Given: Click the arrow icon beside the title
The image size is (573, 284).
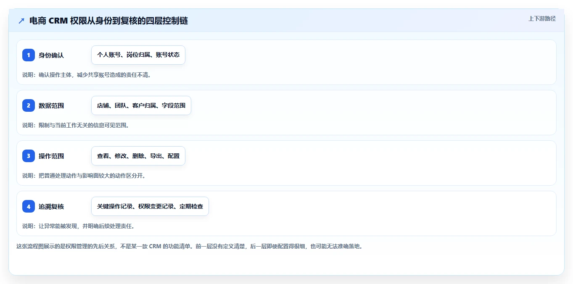Looking at the screenshot, I should pos(21,21).
